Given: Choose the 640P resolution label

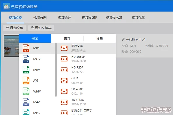Looking at the screenshot, I should (75, 78).
